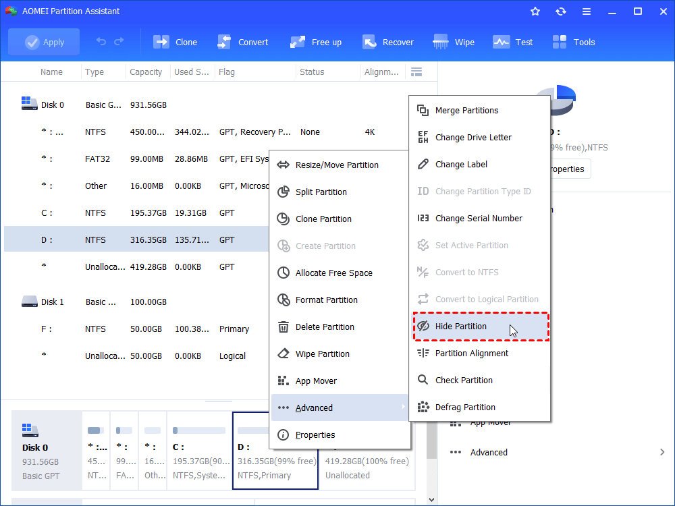Click the Apply button

(44, 42)
